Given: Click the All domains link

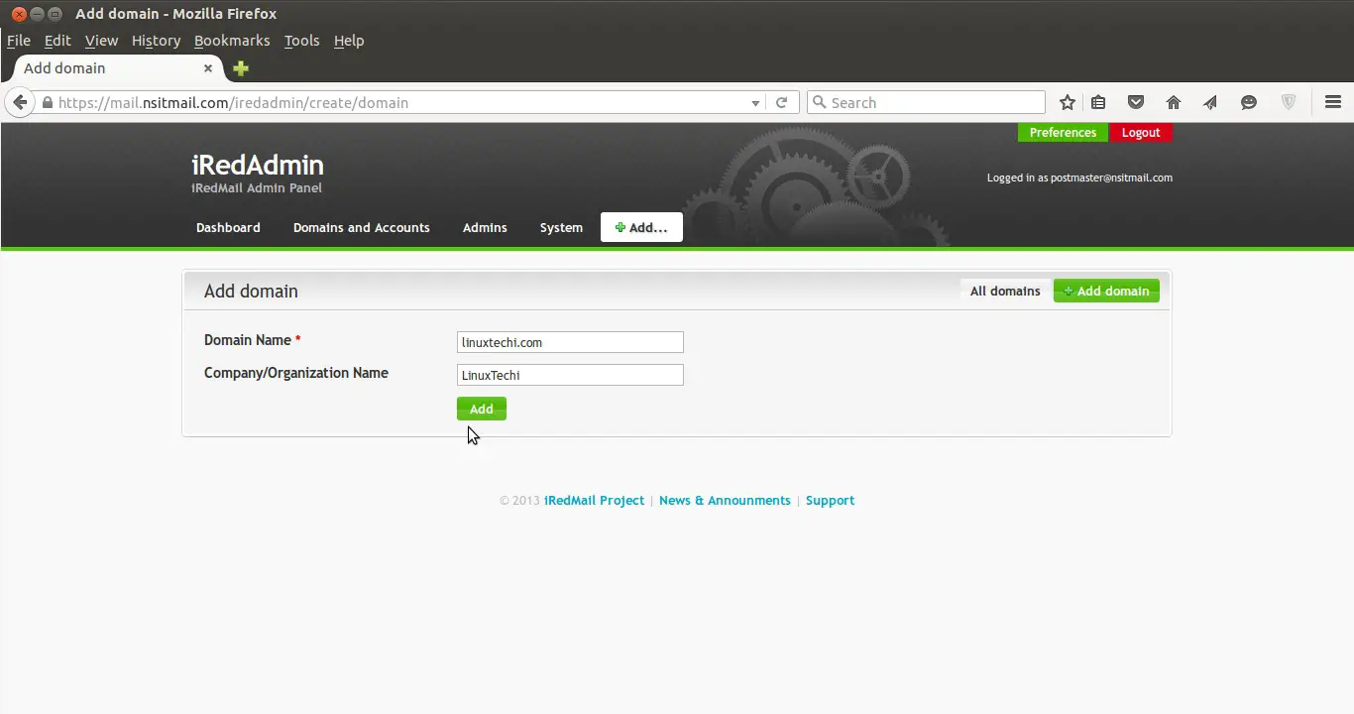Looking at the screenshot, I should point(1005,291).
